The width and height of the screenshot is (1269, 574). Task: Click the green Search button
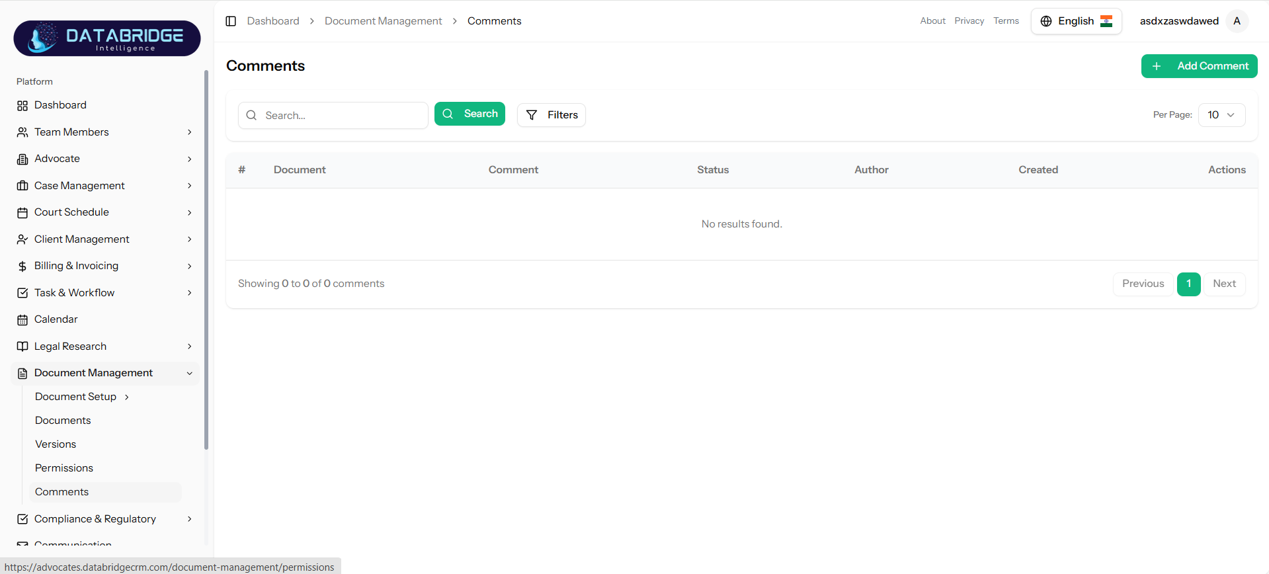(470, 114)
